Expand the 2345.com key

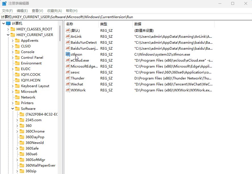[17, 120]
